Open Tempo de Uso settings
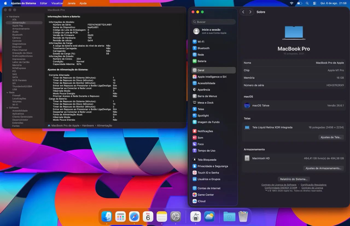The width and height of the screenshot is (350, 226). click(x=214, y=151)
